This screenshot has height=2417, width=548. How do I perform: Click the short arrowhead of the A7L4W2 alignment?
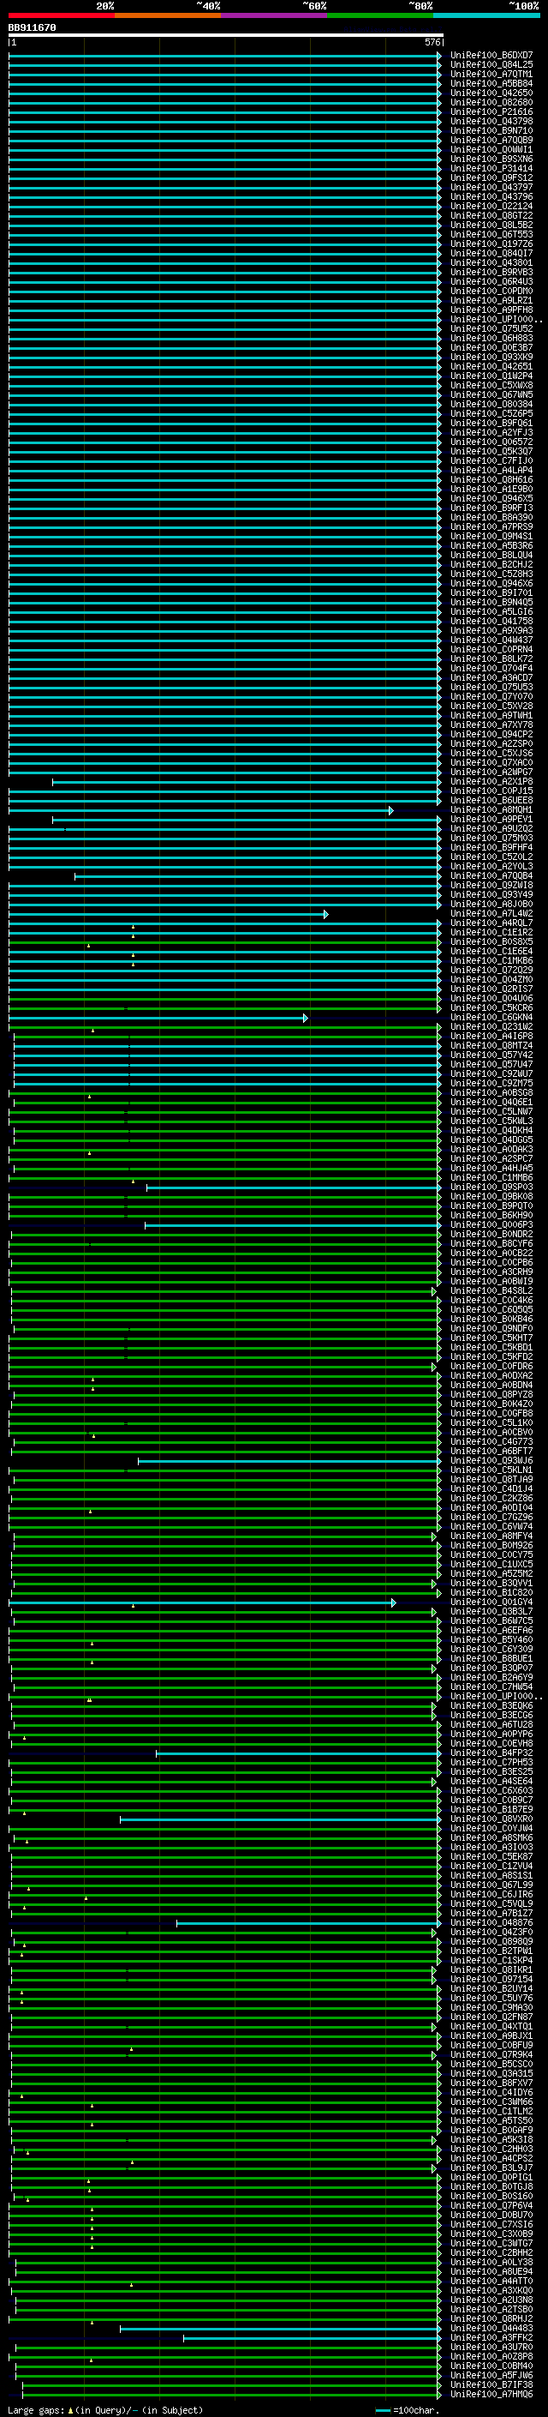pyautogui.click(x=325, y=914)
